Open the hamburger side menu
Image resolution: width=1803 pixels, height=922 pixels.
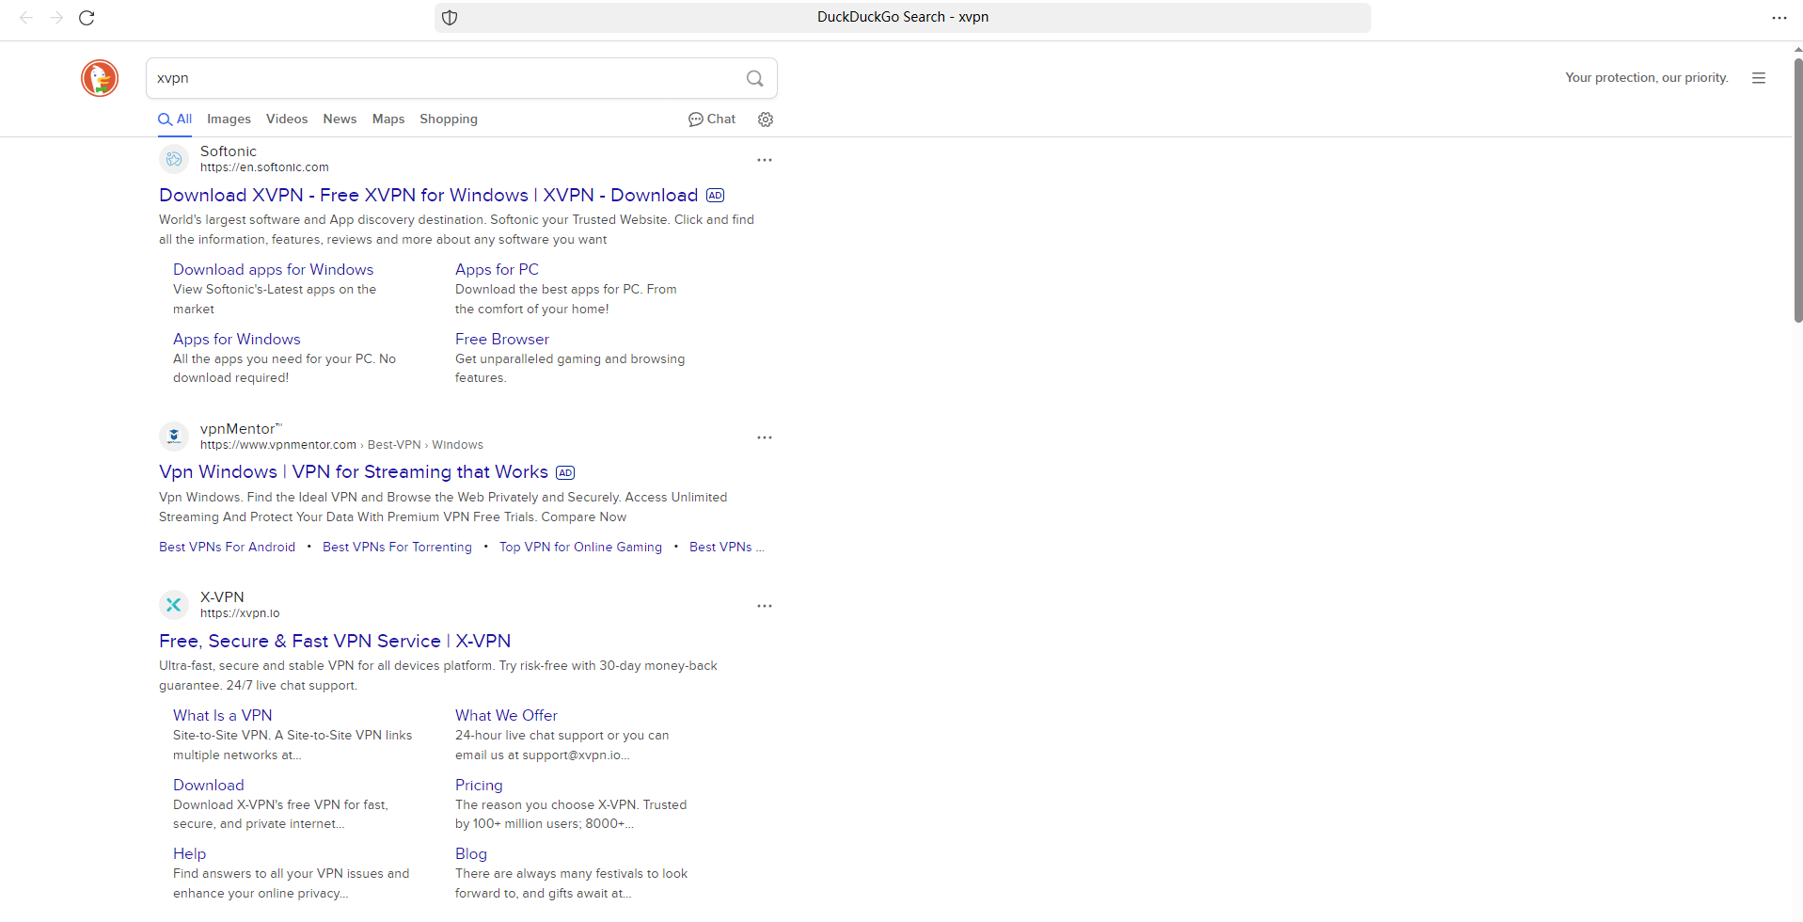point(1759,78)
